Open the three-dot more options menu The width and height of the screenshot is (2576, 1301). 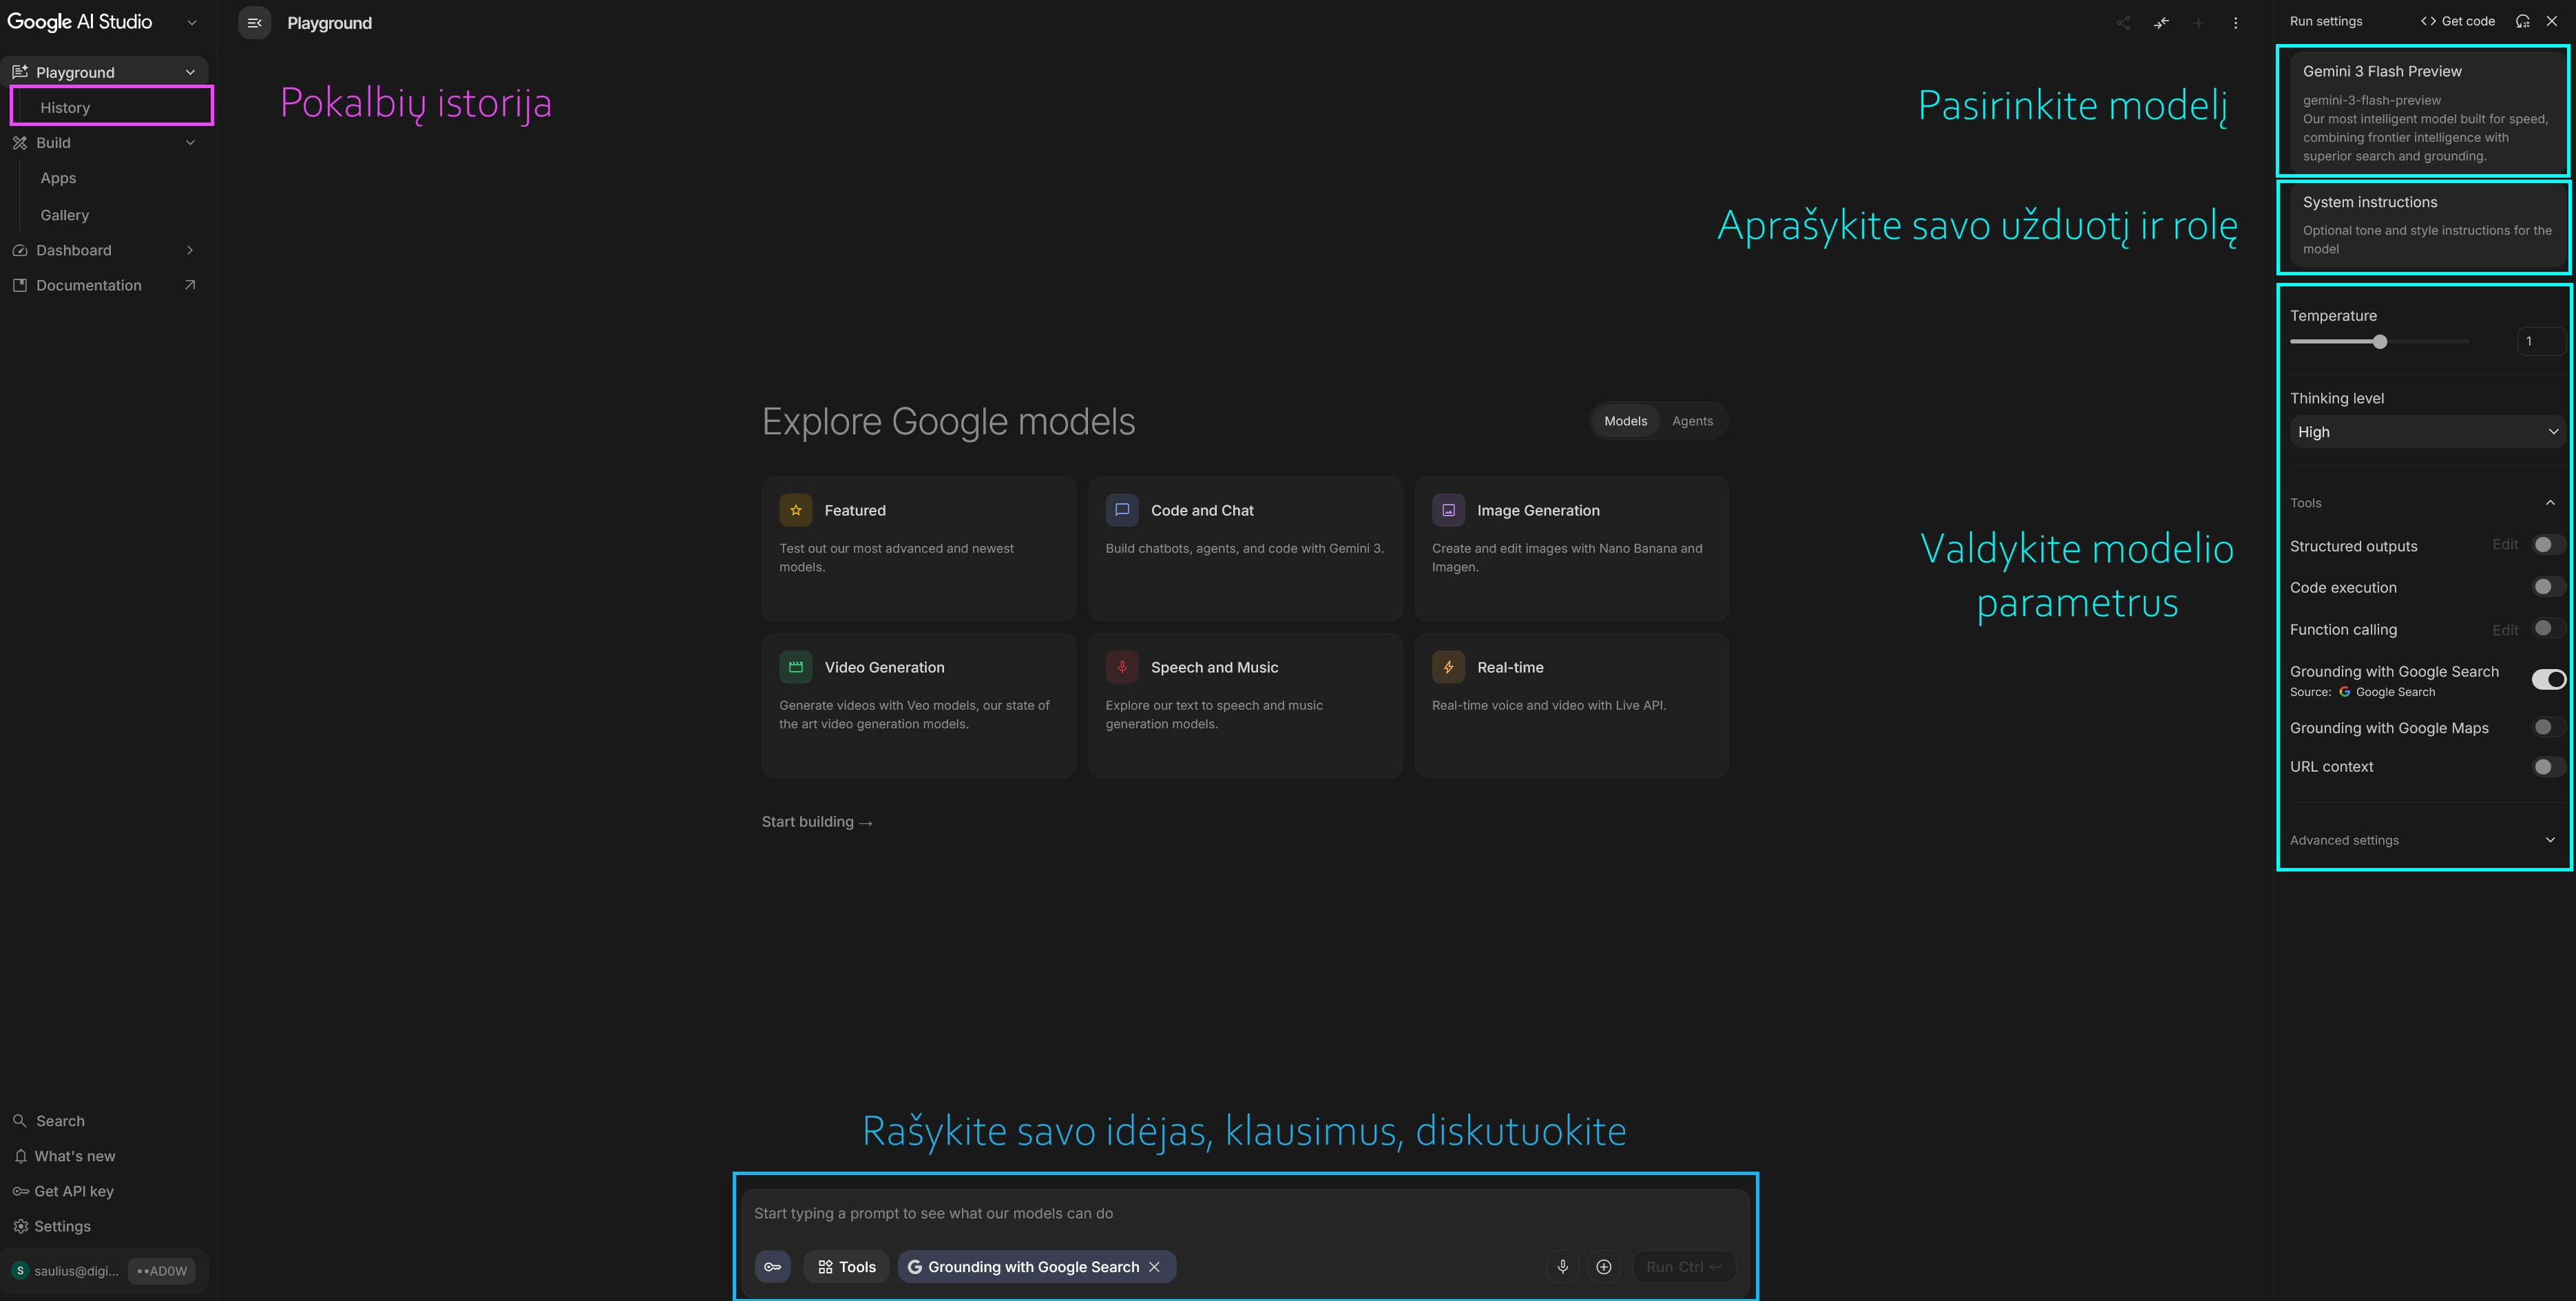click(2236, 23)
